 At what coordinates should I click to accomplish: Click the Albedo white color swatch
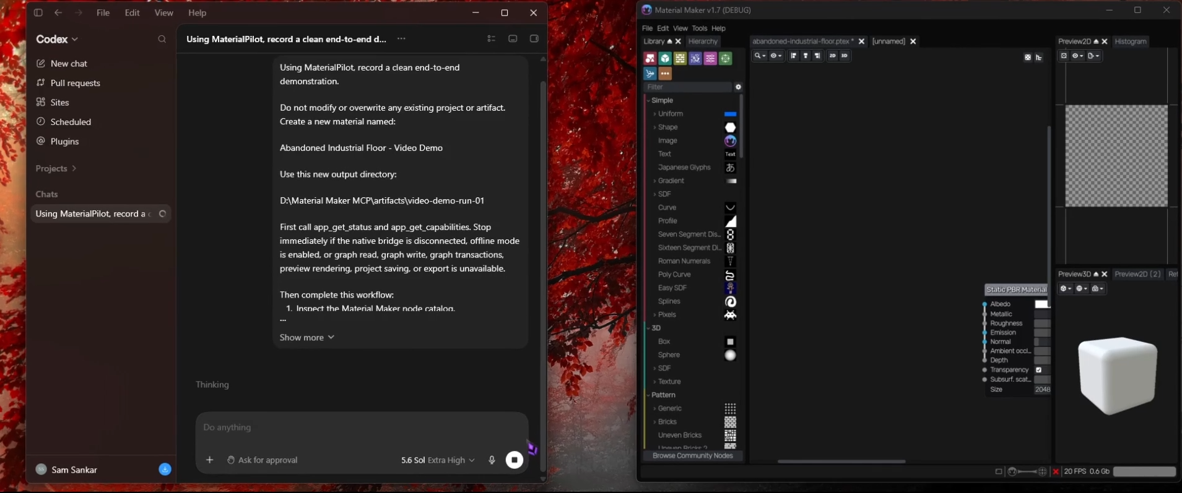pyautogui.click(x=1041, y=304)
